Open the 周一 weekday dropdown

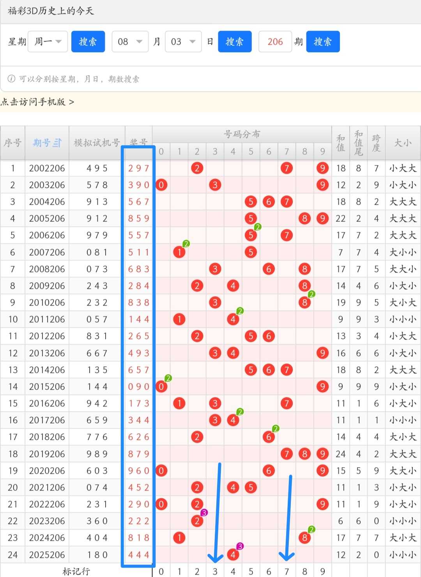48,42
